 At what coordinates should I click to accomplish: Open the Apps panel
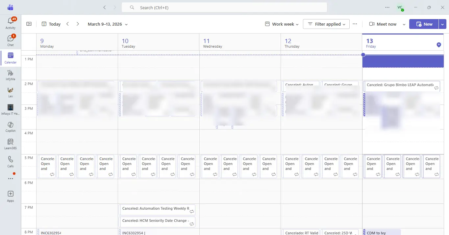10,196
